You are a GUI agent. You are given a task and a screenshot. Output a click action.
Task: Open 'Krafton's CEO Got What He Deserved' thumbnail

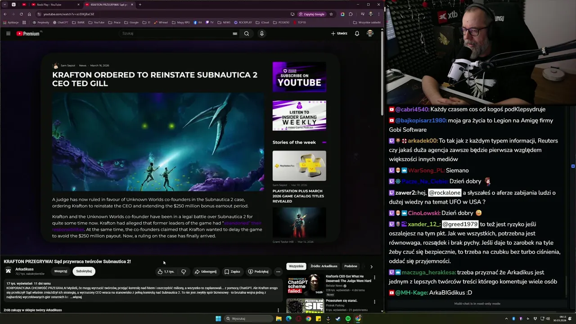(x=305, y=285)
